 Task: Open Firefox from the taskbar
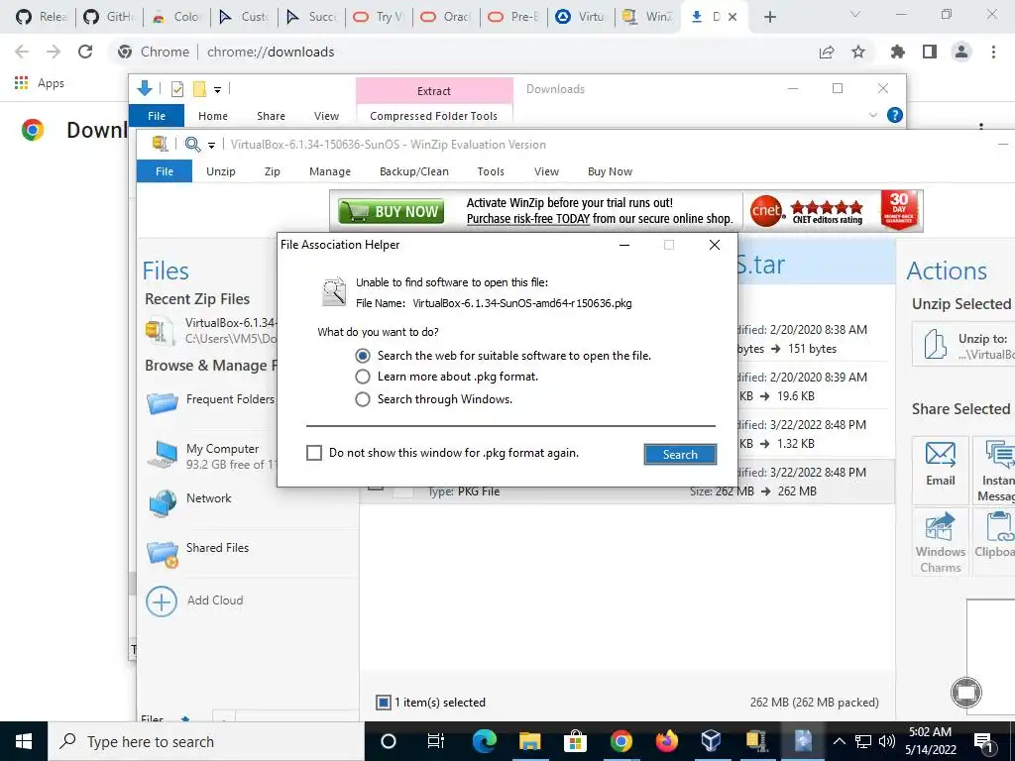coord(666,741)
